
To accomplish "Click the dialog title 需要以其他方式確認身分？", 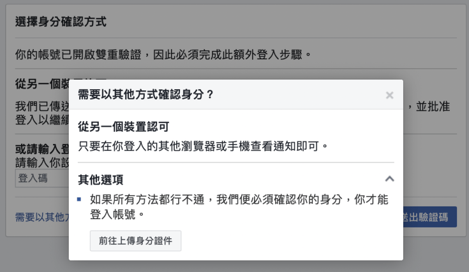I will pyautogui.click(x=145, y=95).
